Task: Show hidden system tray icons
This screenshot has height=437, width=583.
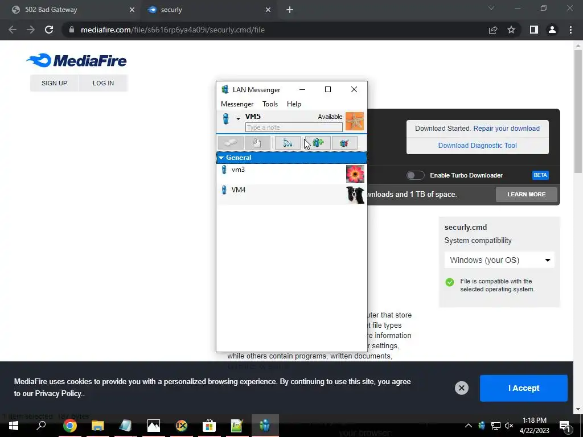Action: 468,426
